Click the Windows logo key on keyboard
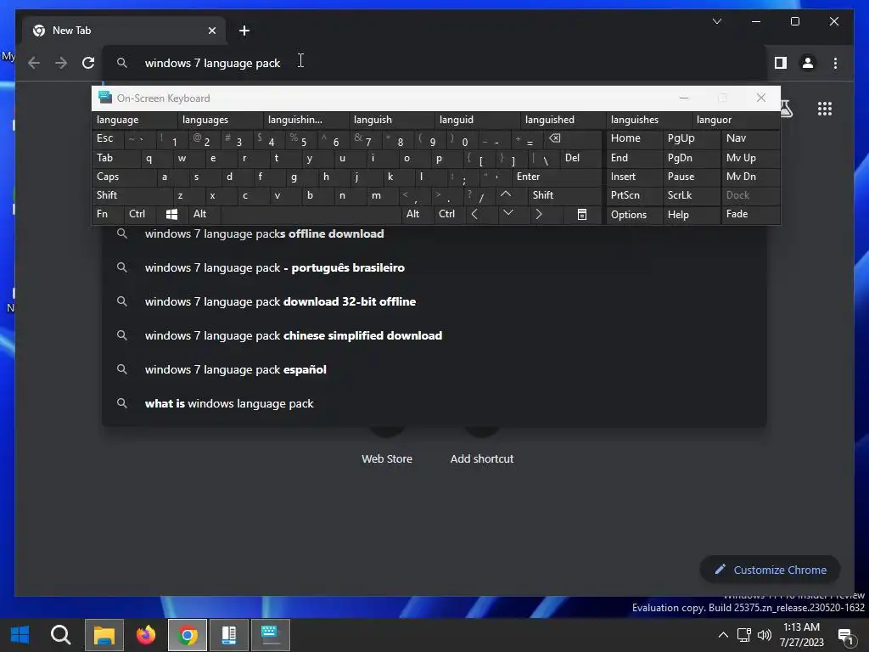The height and width of the screenshot is (652, 869). (x=171, y=214)
